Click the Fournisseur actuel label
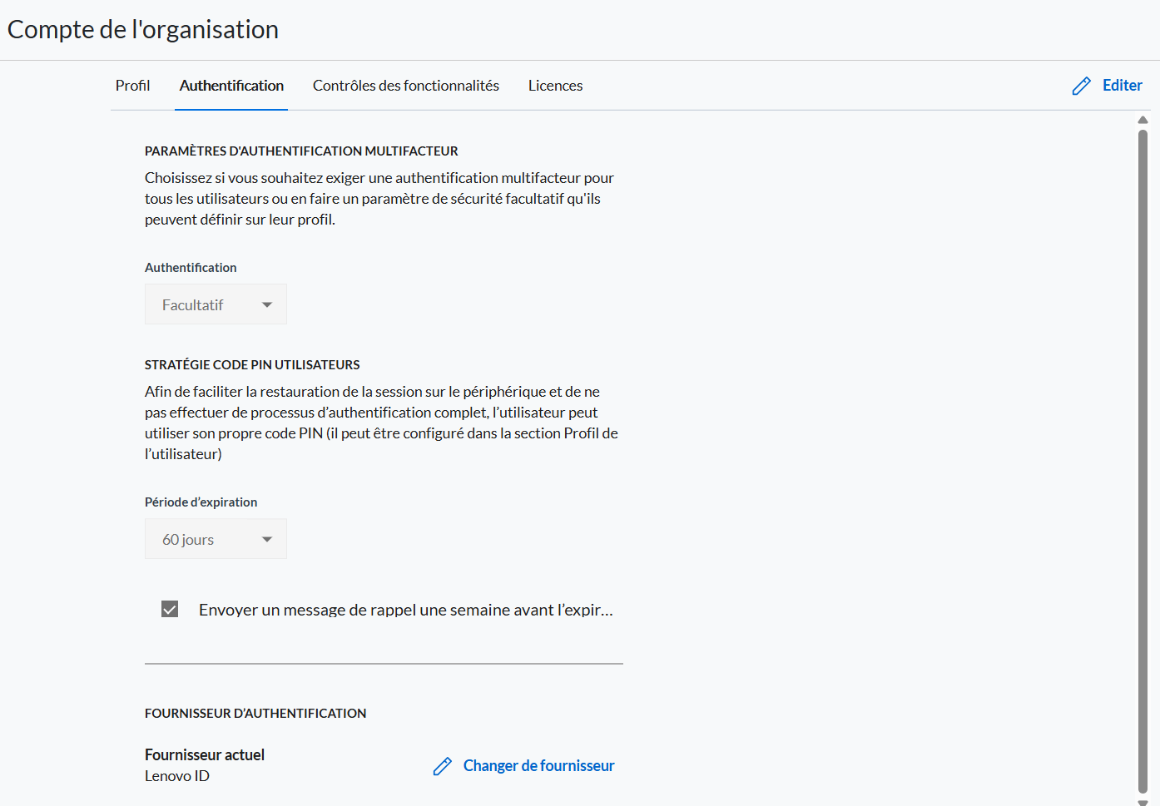1160x806 pixels. [x=205, y=754]
